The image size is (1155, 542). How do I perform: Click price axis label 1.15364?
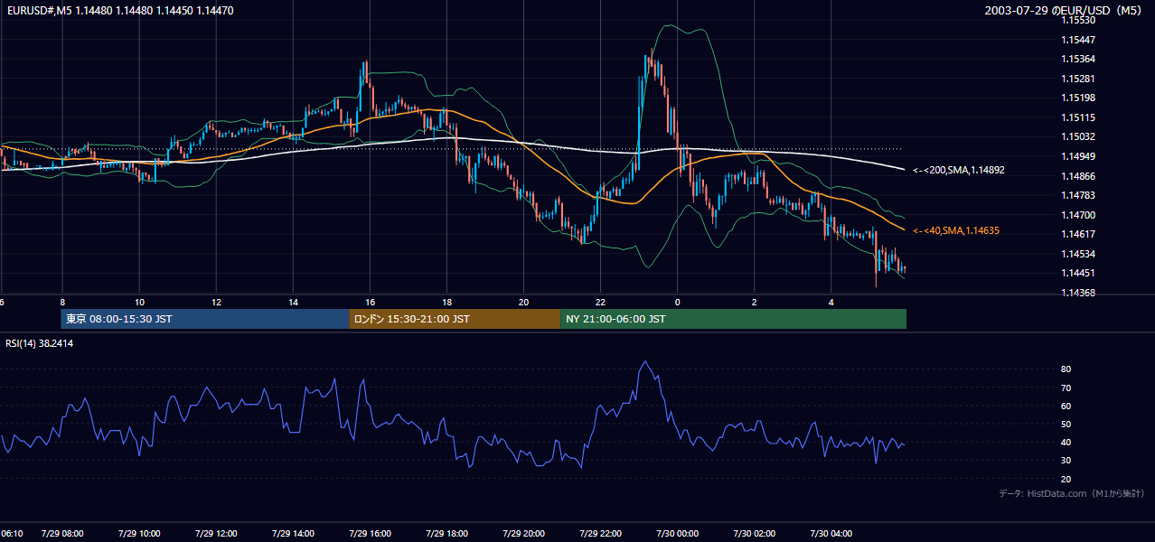point(1079,59)
